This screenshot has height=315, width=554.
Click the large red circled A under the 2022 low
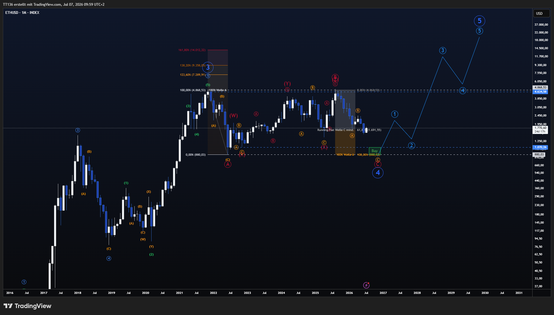[228, 164]
